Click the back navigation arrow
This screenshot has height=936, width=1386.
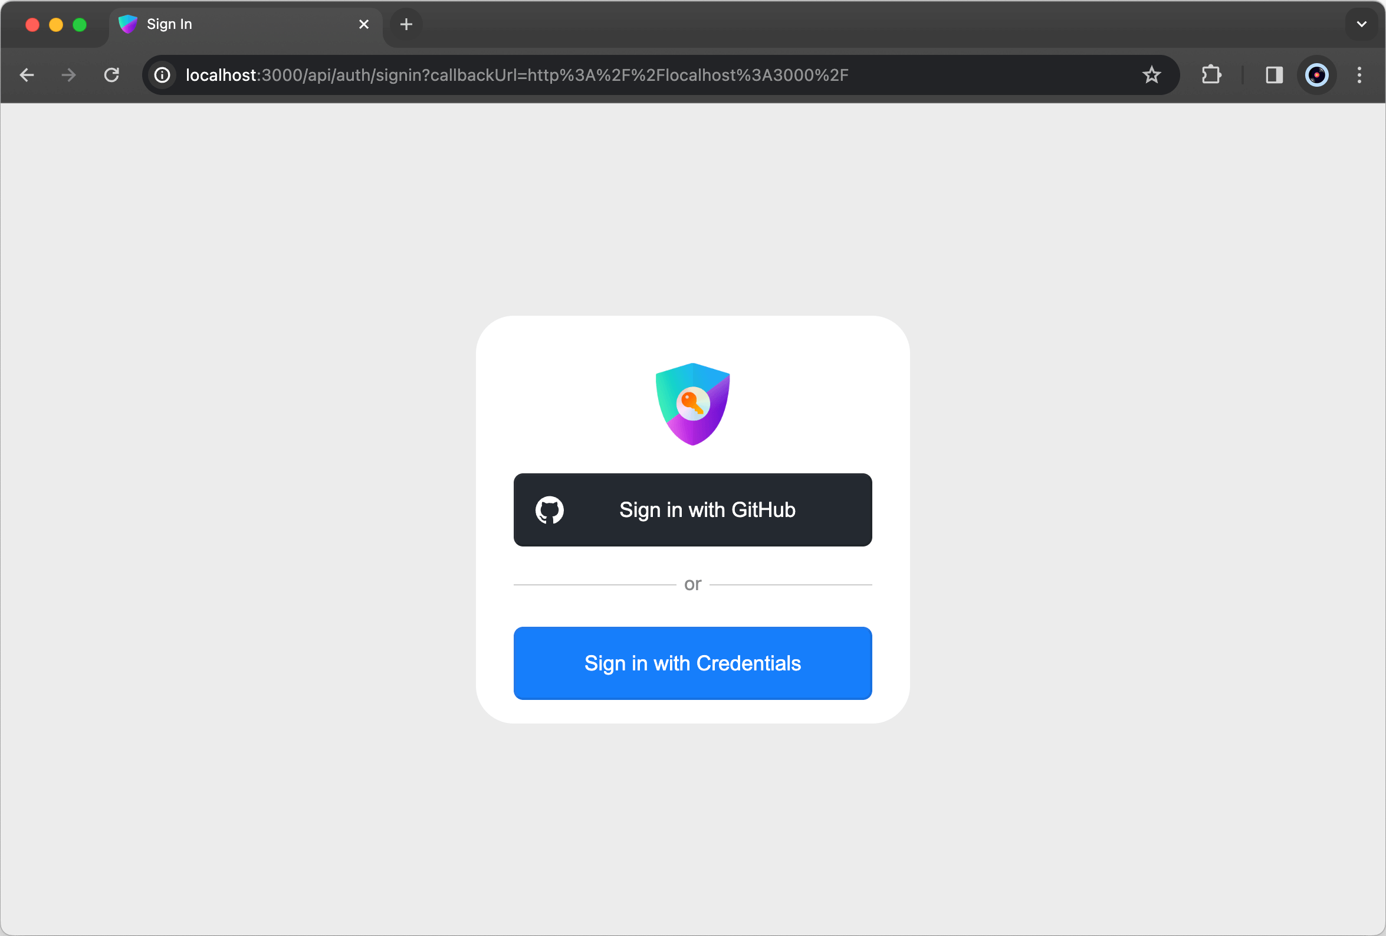26,74
